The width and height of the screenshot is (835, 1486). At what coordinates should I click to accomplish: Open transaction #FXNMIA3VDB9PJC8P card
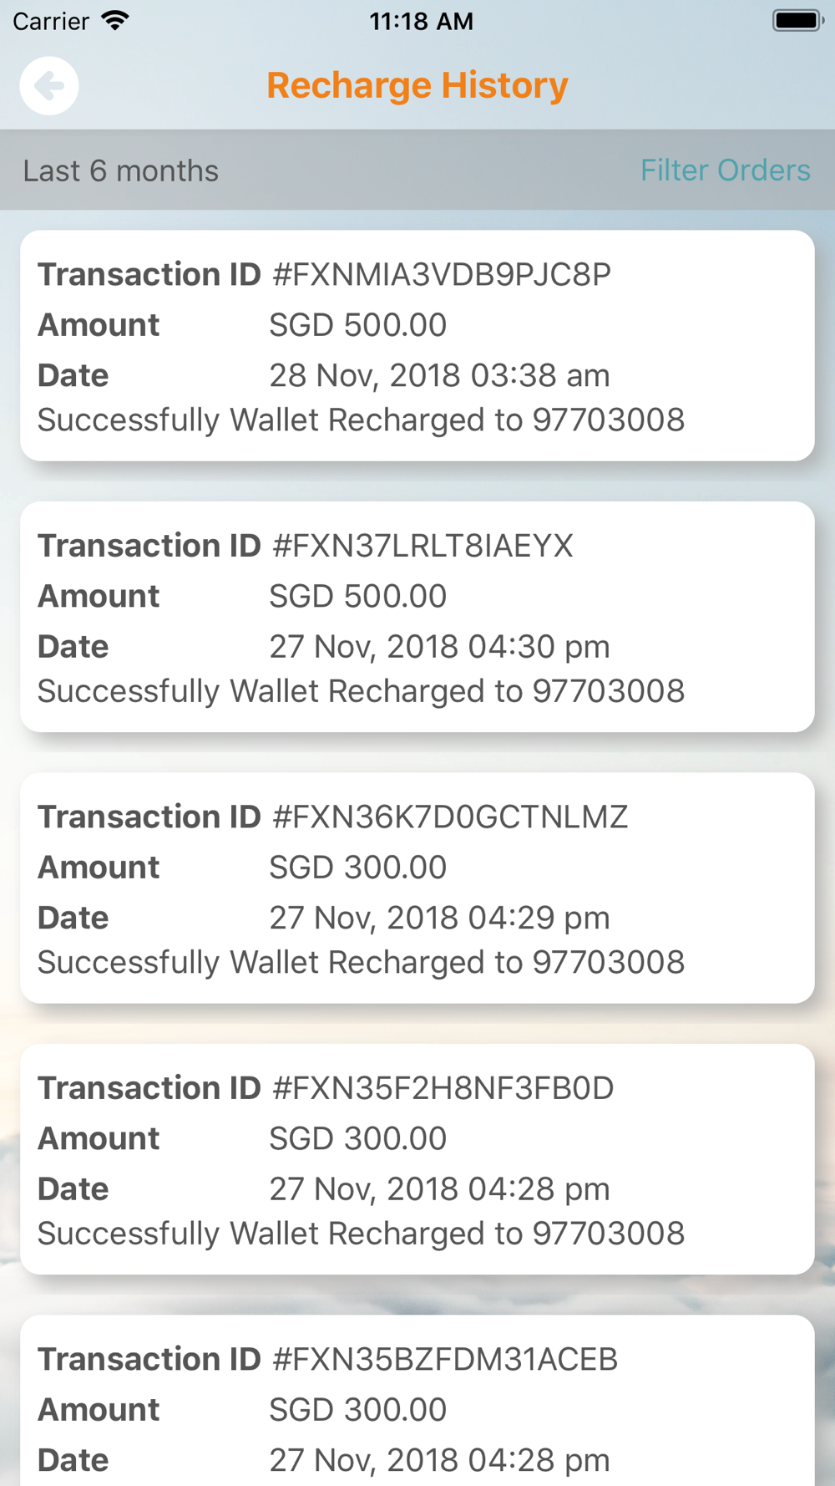417,345
